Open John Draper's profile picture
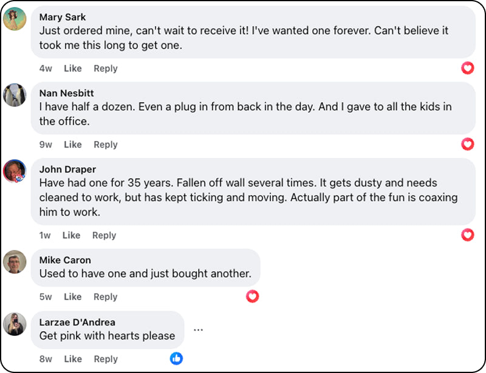The width and height of the screenshot is (486, 373). pos(15,171)
